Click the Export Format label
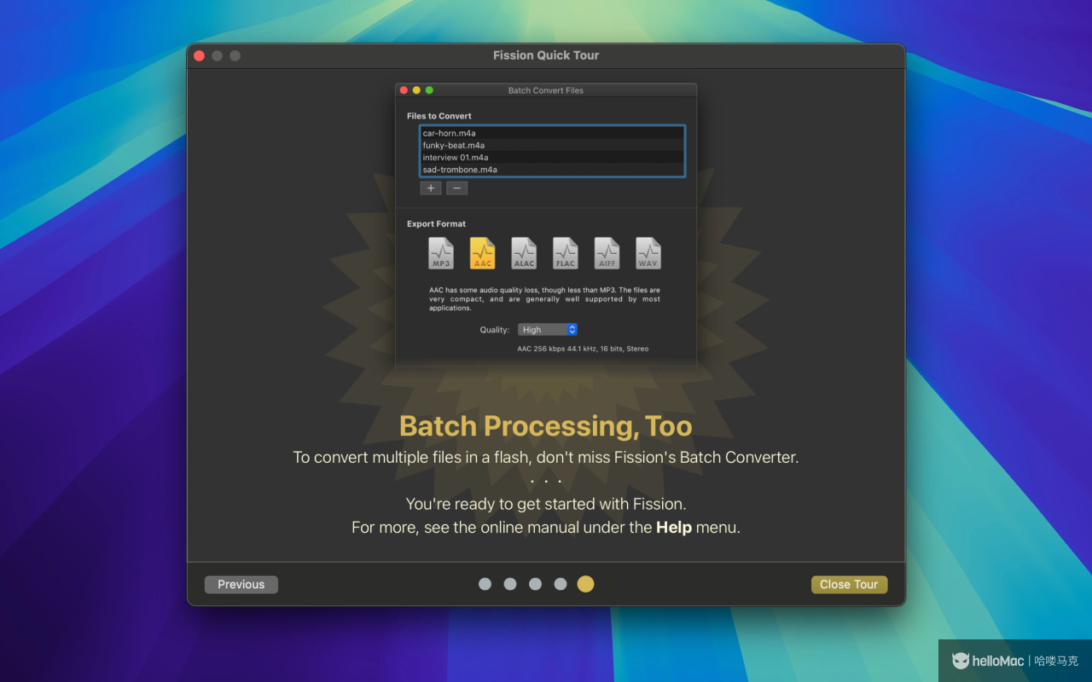The height and width of the screenshot is (682, 1092). pos(437,224)
